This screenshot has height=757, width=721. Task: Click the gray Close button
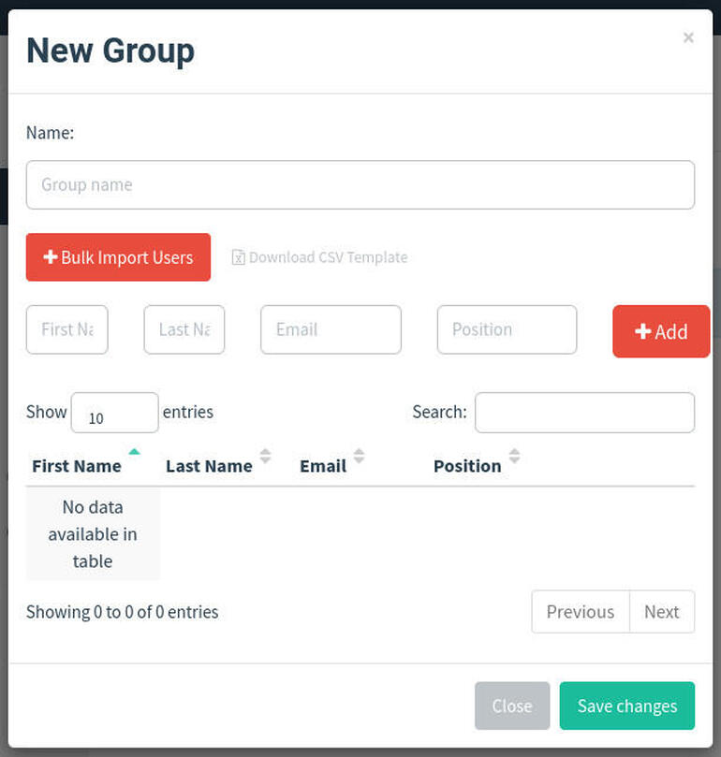(512, 706)
